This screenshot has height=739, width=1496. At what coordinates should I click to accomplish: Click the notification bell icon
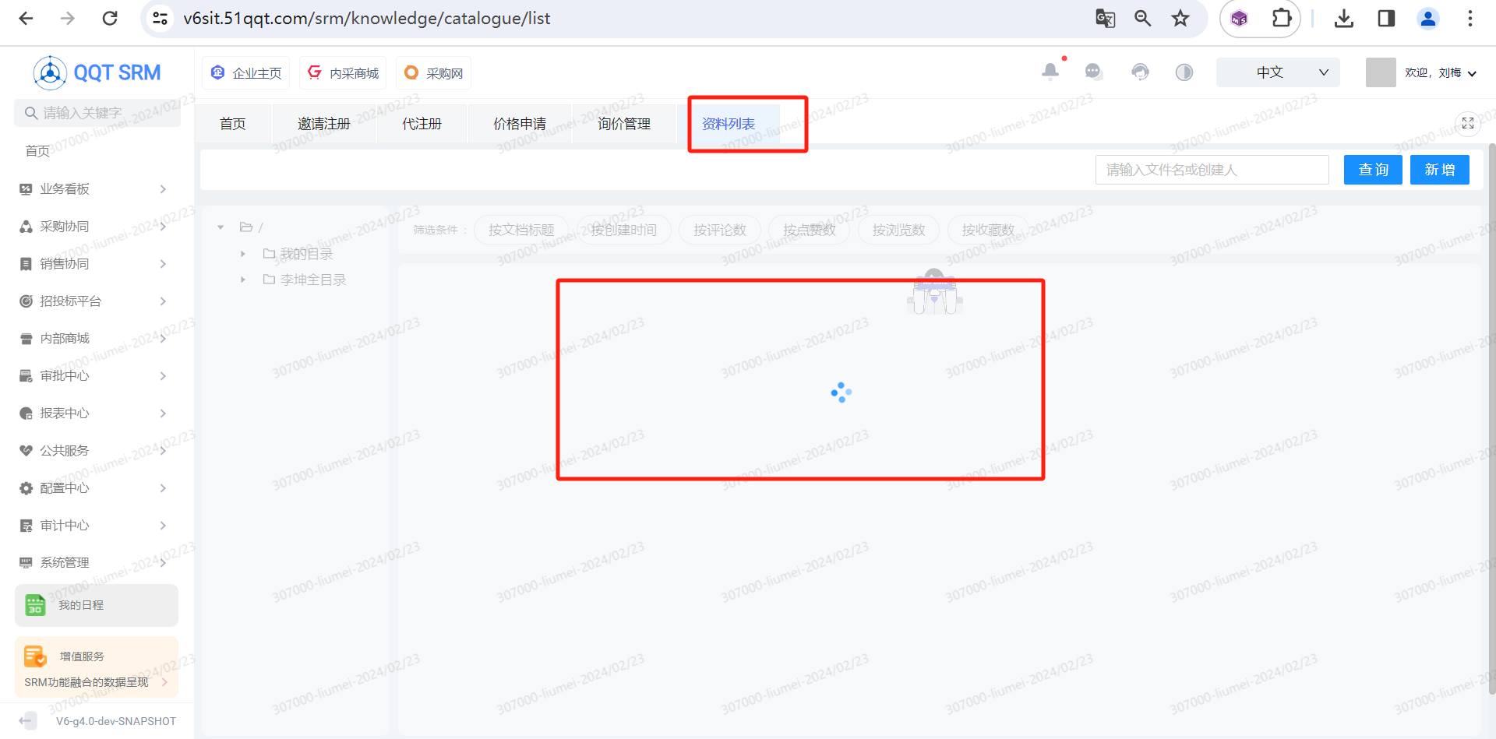pos(1050,72)
